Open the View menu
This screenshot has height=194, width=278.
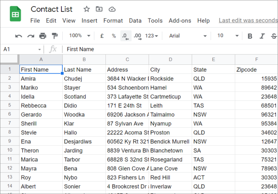pos(69,20)
